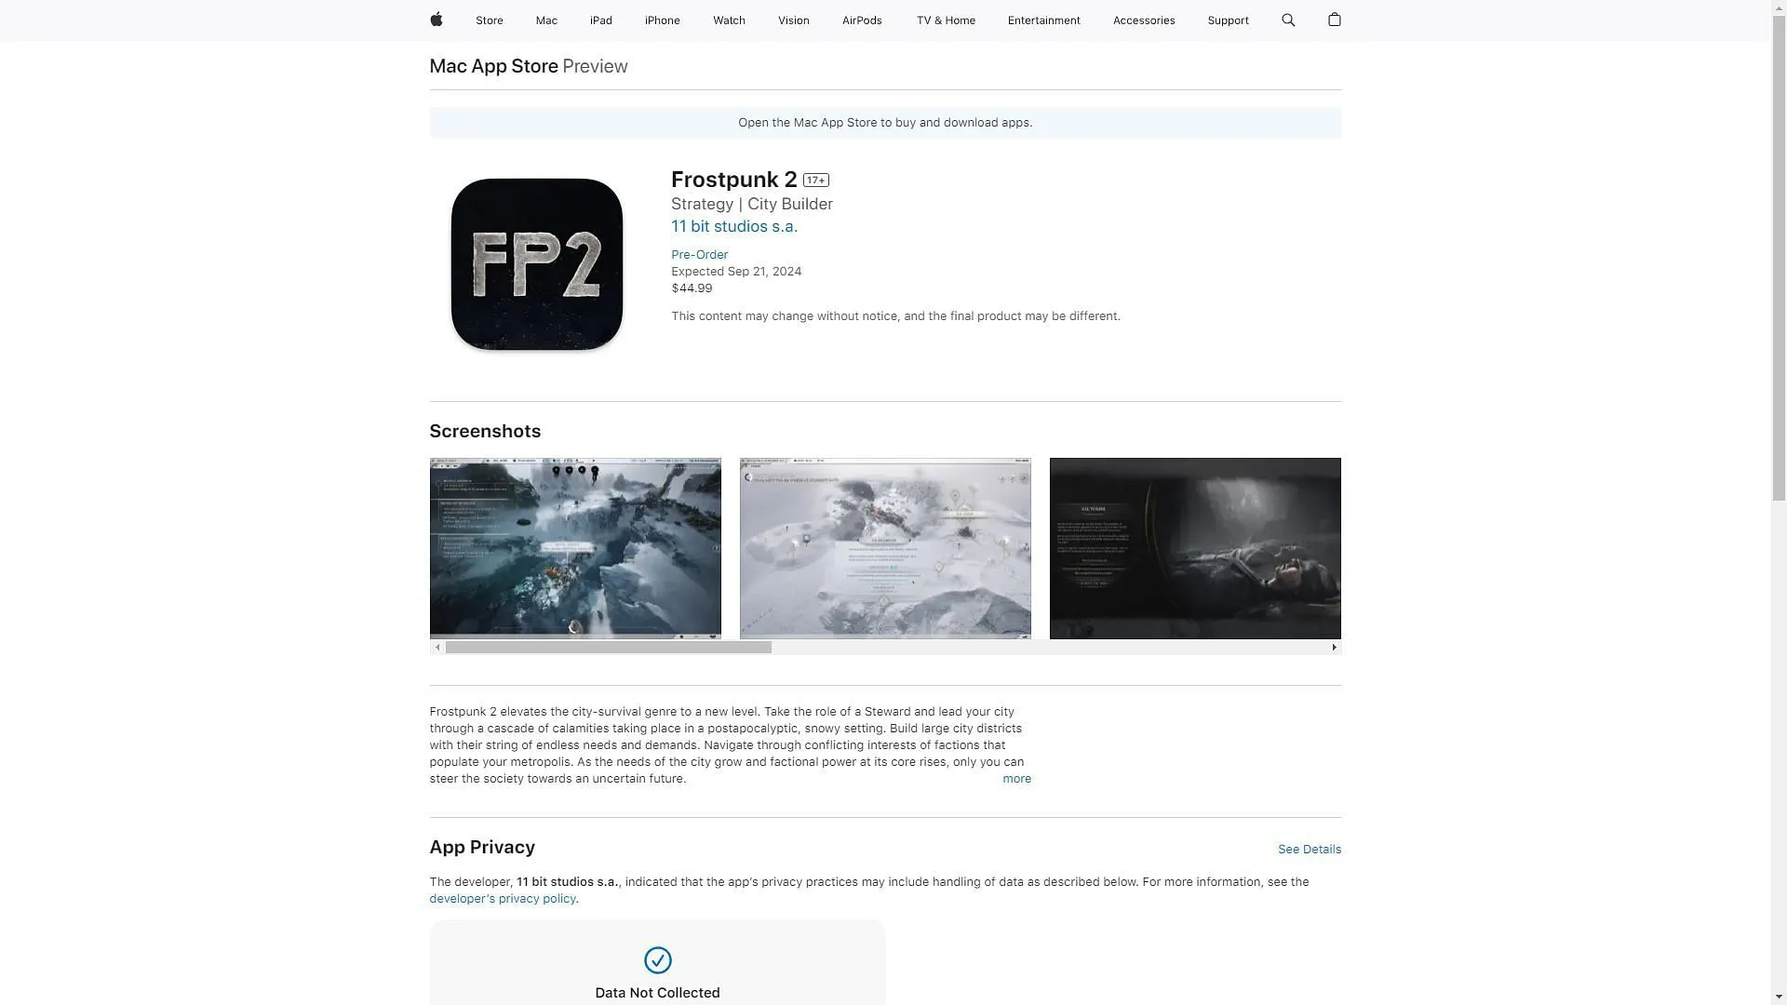The image size is (1787, 1005).
Task: Click the TV & Home dropdown menu item
Action: (945, 20)
